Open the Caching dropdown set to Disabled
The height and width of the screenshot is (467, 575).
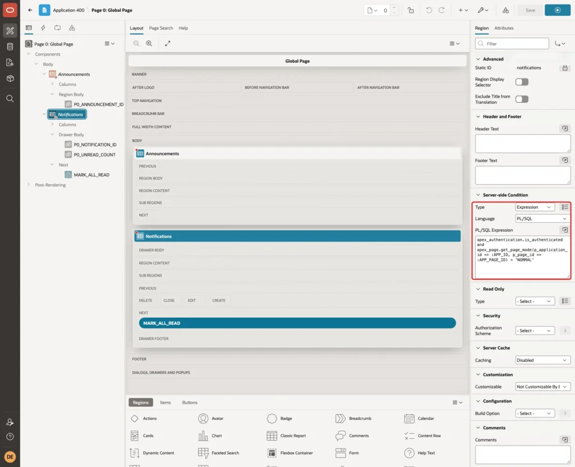coord(543,360)
